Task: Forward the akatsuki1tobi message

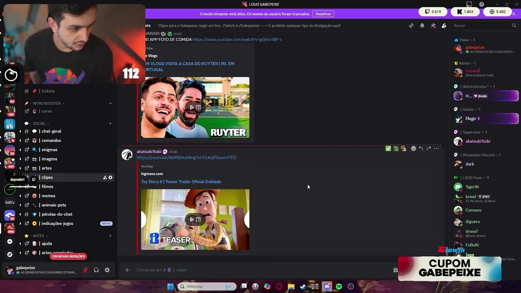Action: coord(429,149)
